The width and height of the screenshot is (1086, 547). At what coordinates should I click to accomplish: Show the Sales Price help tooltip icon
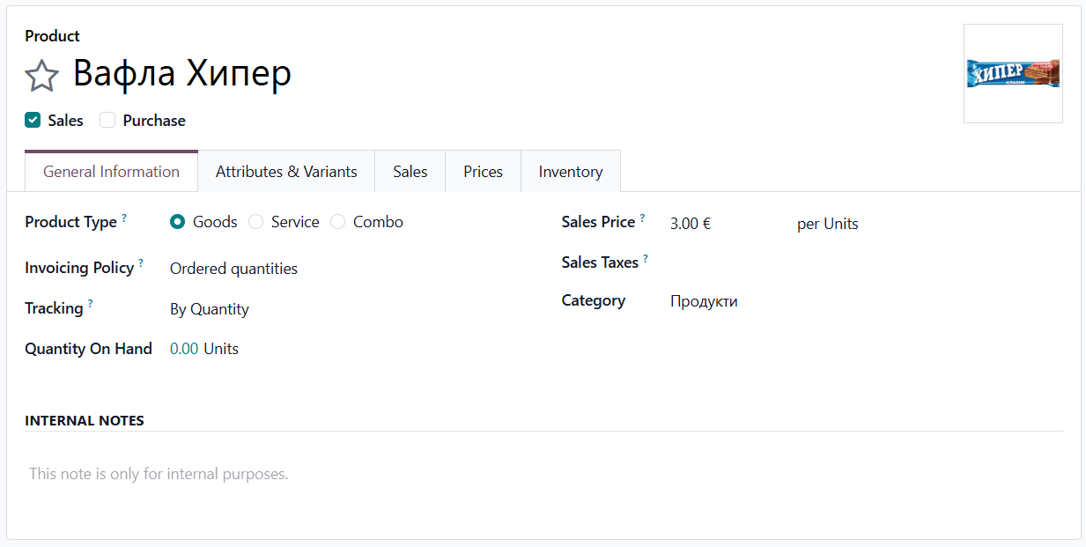coord(643,218)
